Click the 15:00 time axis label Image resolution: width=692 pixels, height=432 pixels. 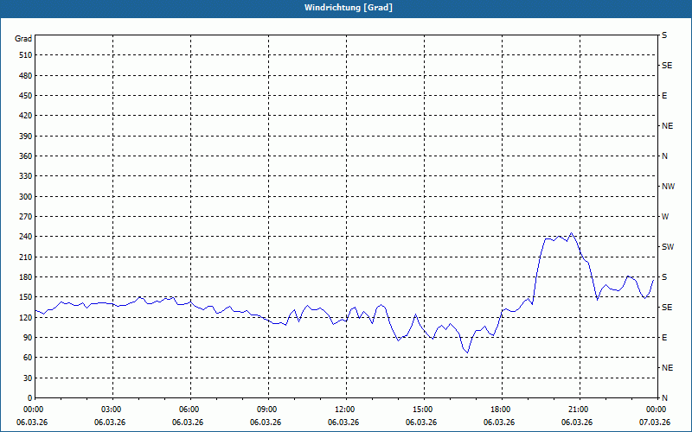point(424,410)
